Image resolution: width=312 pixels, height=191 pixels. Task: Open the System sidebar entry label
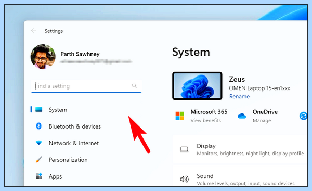58,110
